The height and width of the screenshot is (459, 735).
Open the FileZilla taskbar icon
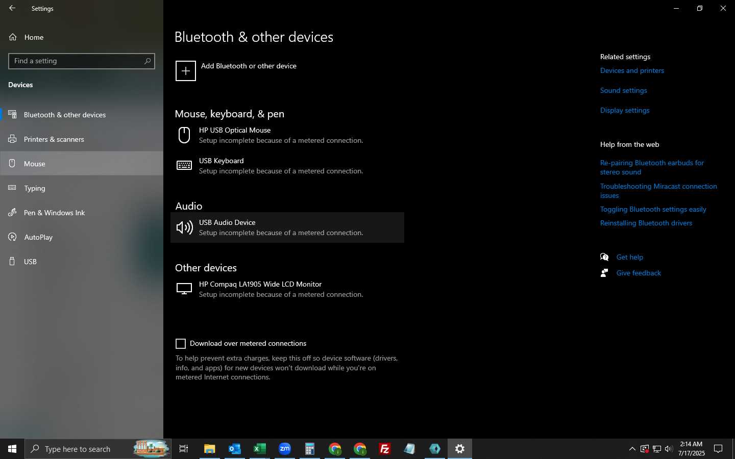pyautogui.click(x=384, y=449)
